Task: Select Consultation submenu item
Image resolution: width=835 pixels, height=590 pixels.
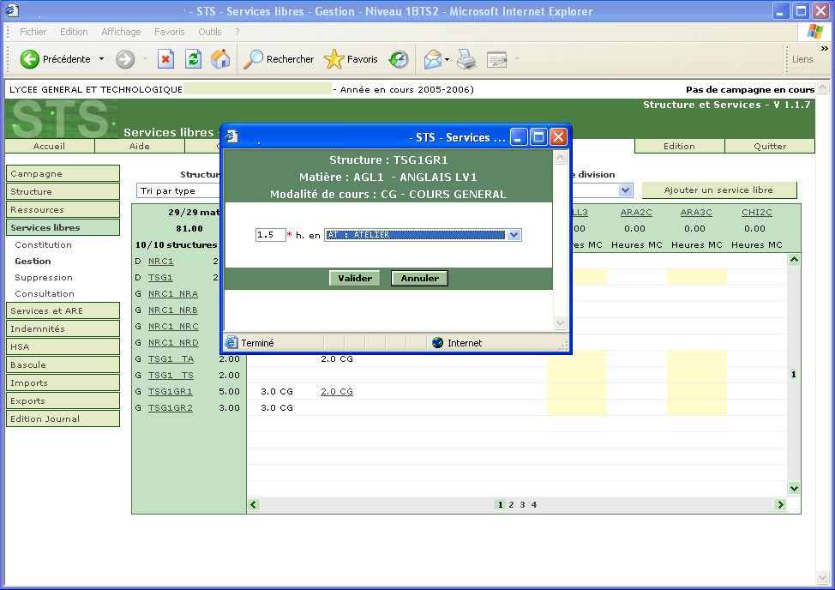Action: click(45, 294)
